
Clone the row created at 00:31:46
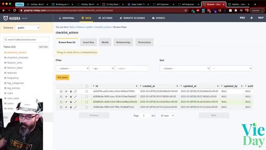[61, 102]
